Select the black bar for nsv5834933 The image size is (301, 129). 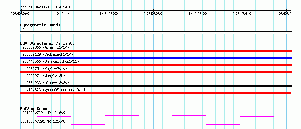(x=156, y=86)
